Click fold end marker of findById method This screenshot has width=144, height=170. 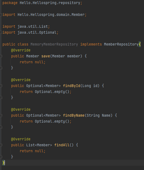(1, 98)
